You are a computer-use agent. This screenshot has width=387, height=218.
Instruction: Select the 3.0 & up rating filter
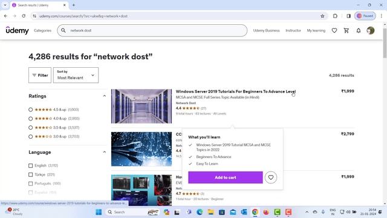[x=31, y=136]
